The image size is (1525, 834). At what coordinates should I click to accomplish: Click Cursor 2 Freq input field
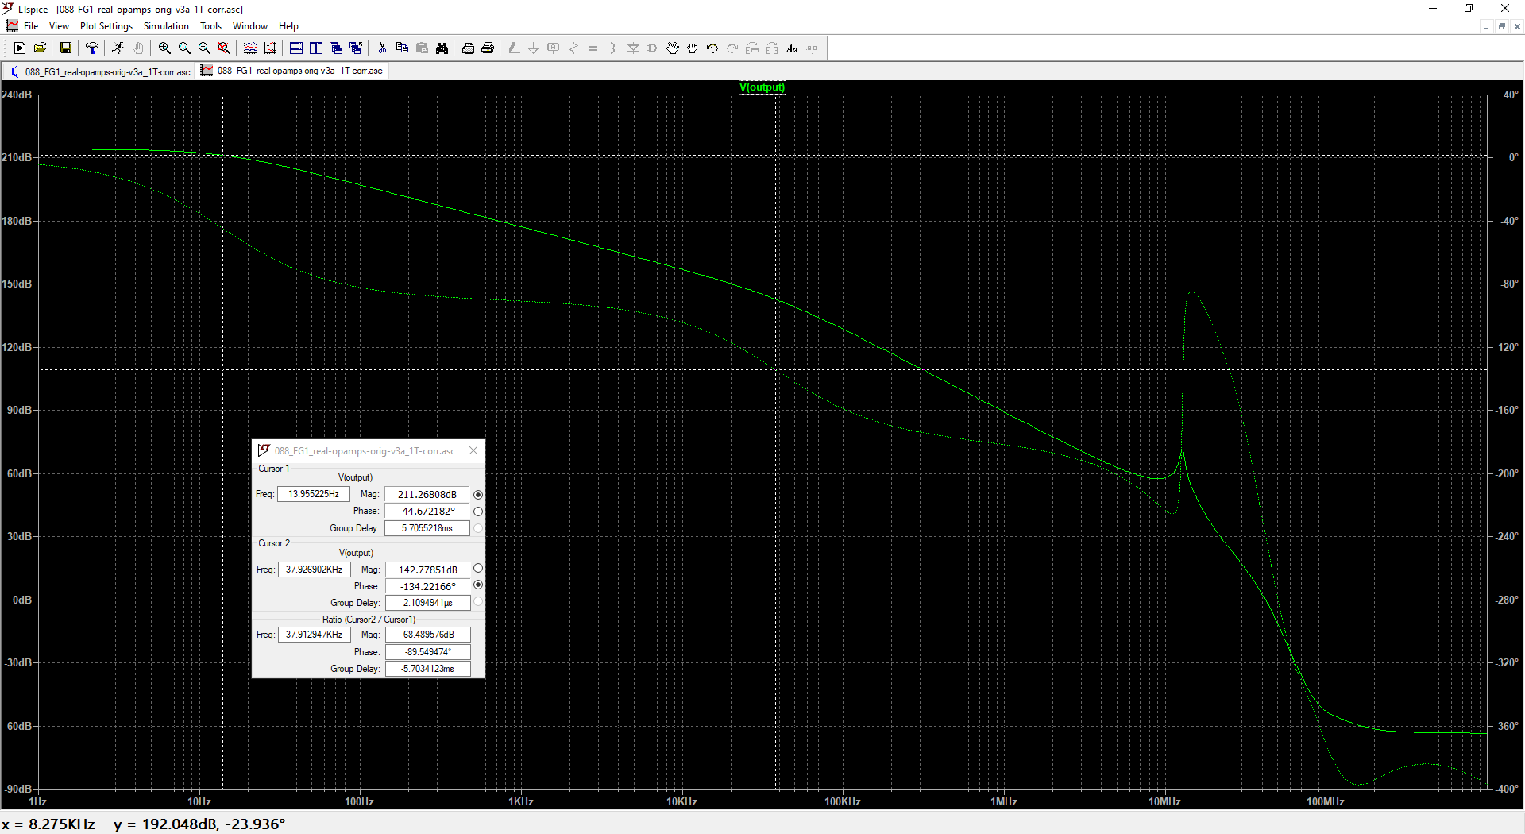(314, 570)
